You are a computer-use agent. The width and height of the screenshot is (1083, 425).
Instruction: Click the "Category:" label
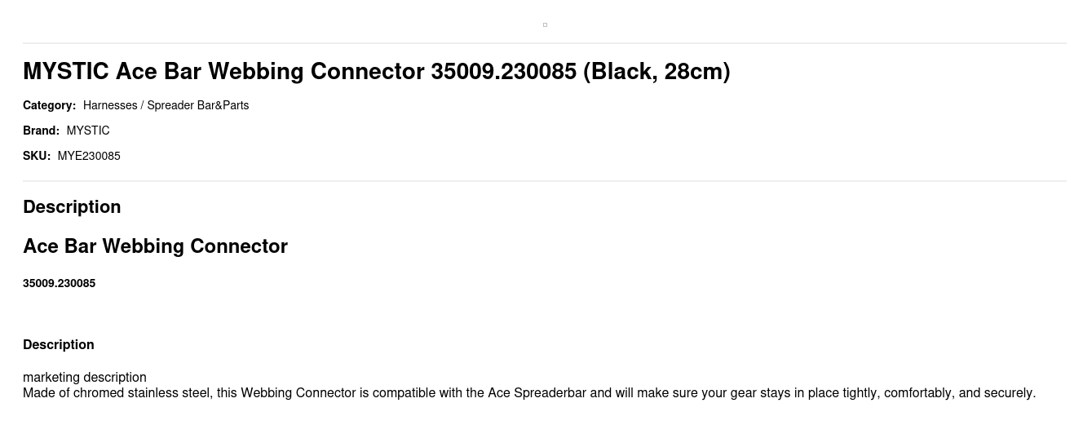click(49, 105)
